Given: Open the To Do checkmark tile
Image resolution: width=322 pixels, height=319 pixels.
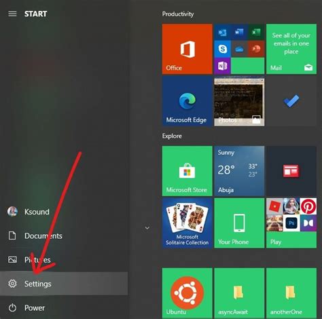Looking at the screenshot, I should [291, 101].
